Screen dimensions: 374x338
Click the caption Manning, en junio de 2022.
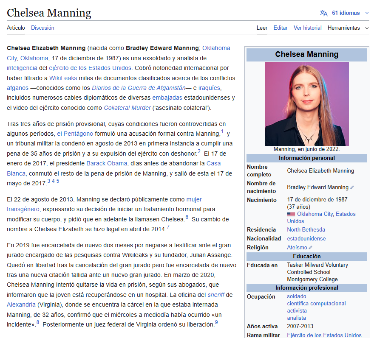(307, 149)
